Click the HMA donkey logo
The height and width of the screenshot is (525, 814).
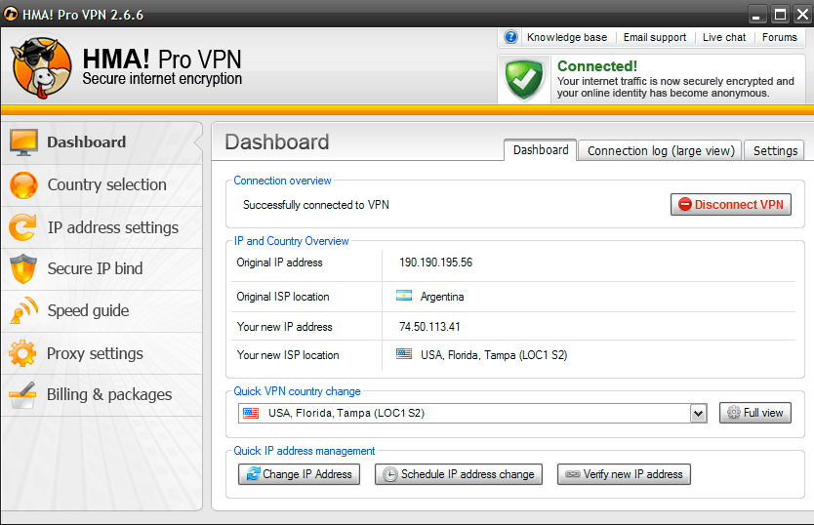[41, 67]
